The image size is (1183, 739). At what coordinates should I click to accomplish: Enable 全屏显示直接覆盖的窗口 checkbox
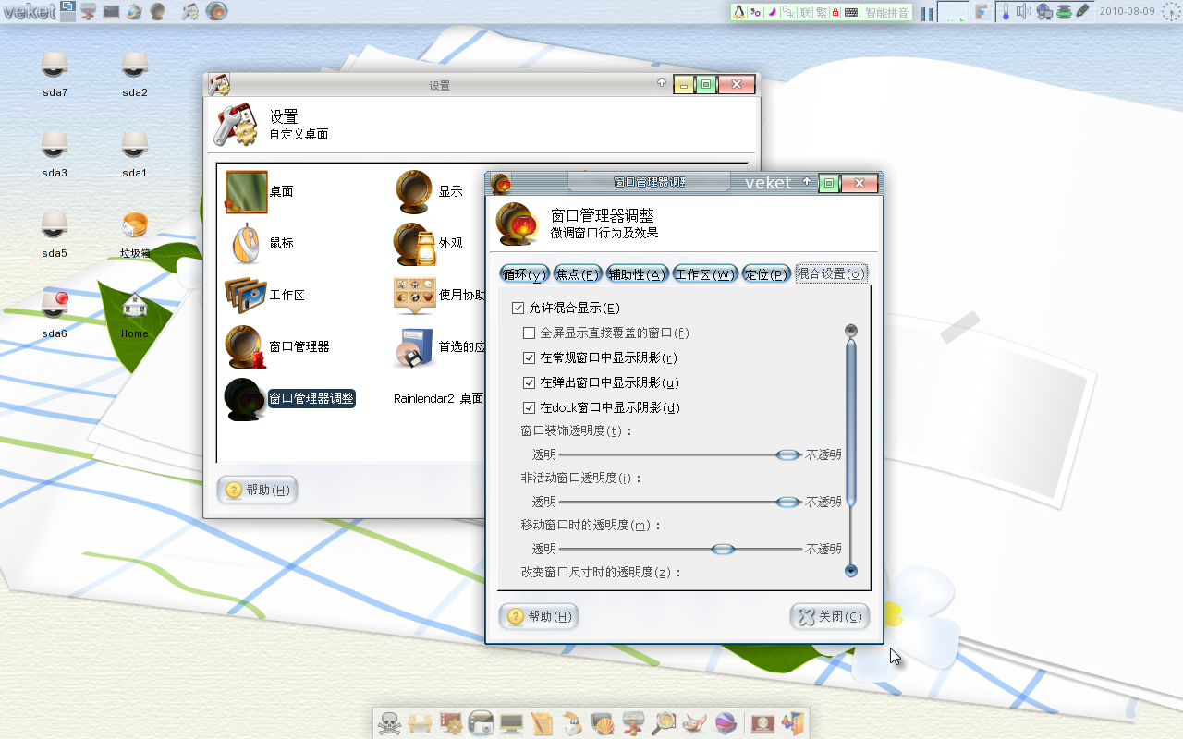pyautogui.click(x=530, y=333)
